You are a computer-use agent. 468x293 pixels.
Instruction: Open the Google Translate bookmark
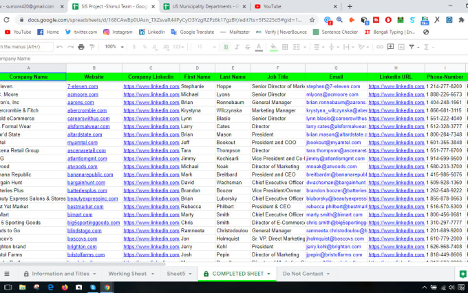coord(193,32)
